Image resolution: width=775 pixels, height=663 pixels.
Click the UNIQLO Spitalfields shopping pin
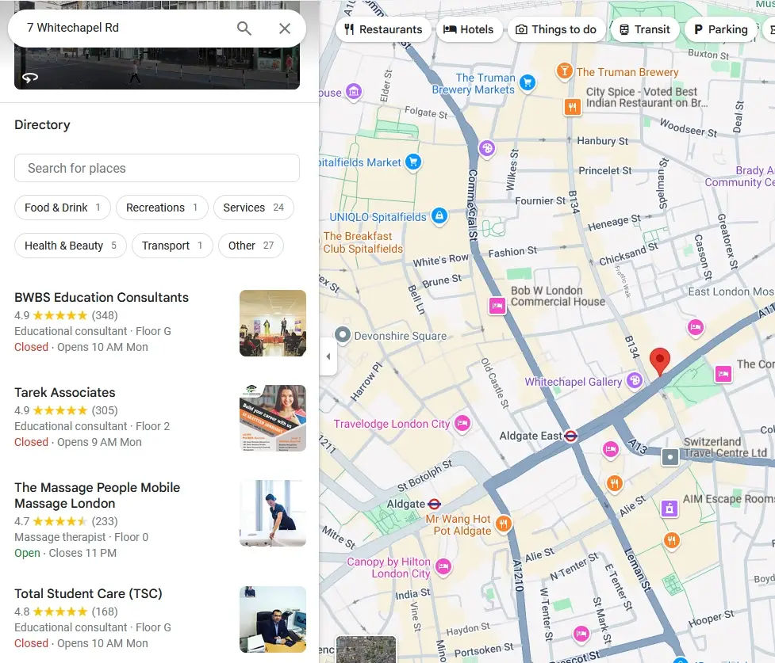click(439, 216)
